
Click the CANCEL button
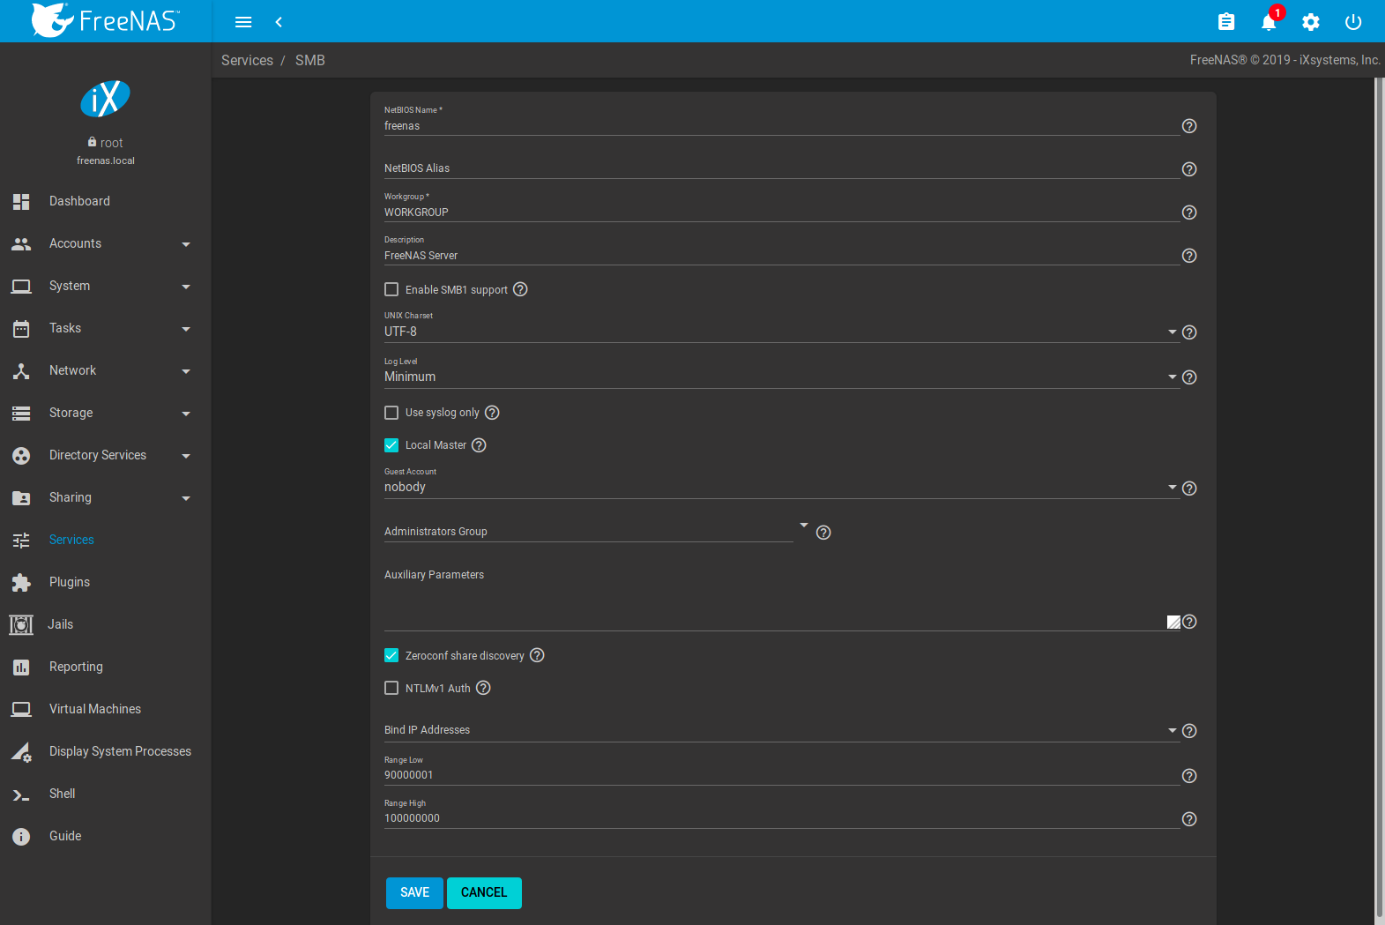point(484,892)
